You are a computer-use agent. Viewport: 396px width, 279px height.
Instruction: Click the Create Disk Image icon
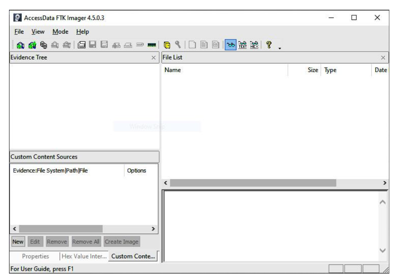[81, 45]
